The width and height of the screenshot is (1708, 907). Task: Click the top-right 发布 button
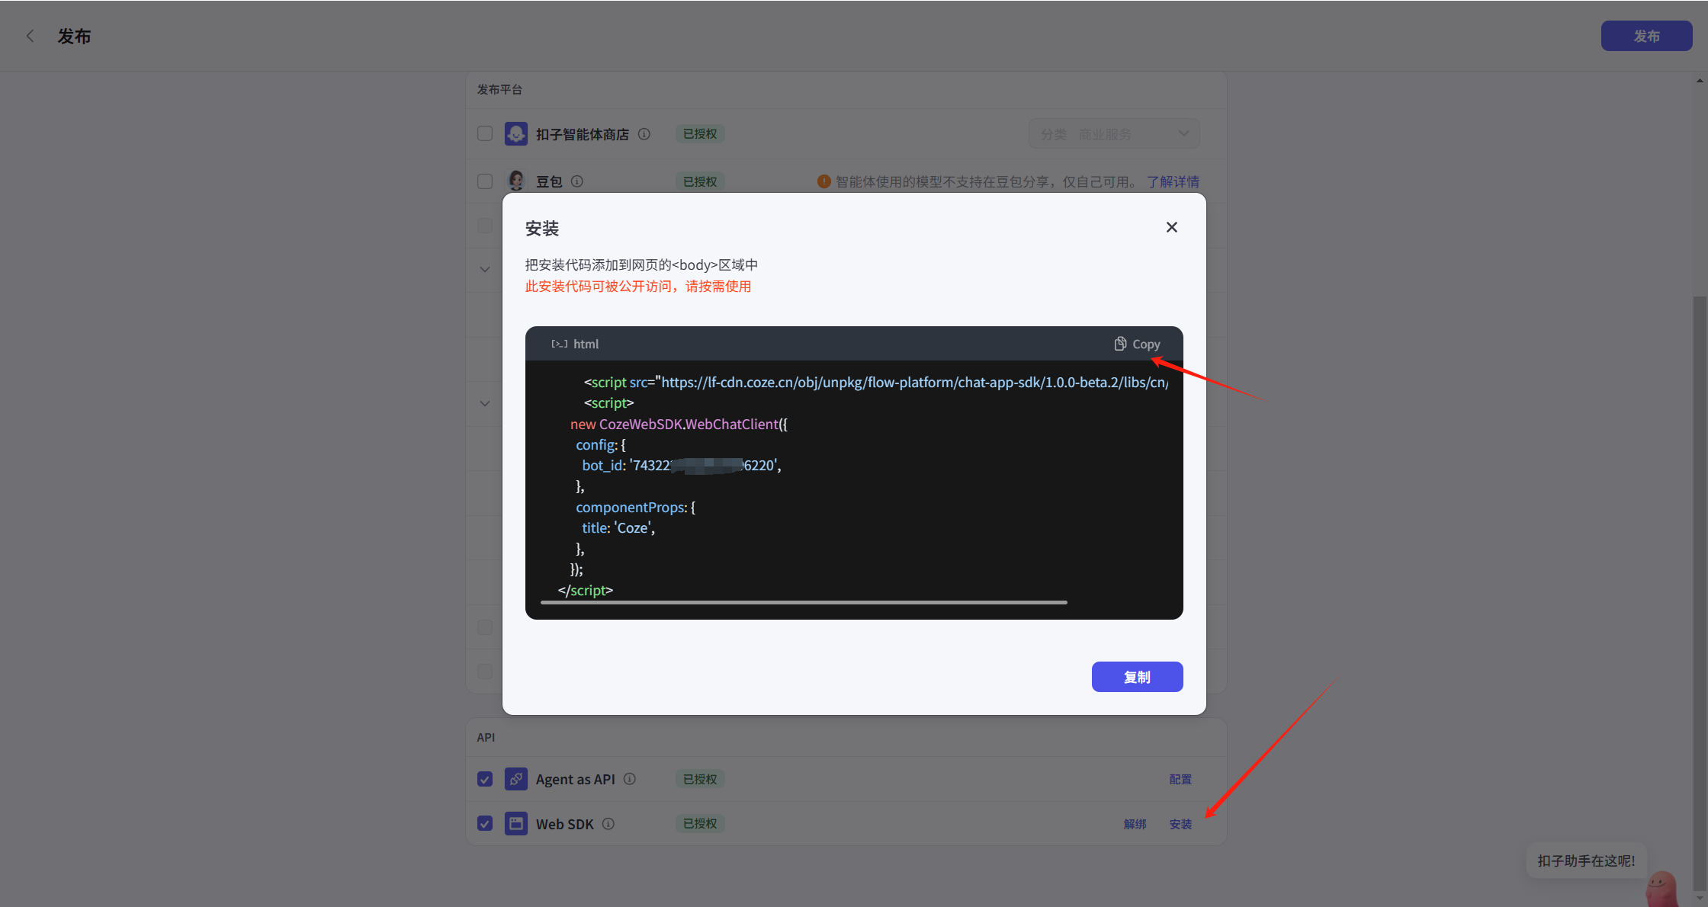pos(1646,36)
